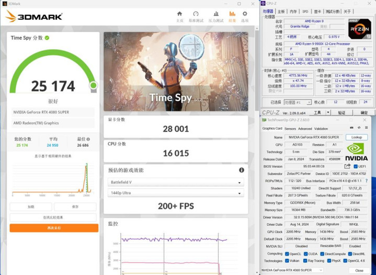Click the GPU-Z screenshot camera icon
This screenshot has height=275, width=376.
pos(351,128)
